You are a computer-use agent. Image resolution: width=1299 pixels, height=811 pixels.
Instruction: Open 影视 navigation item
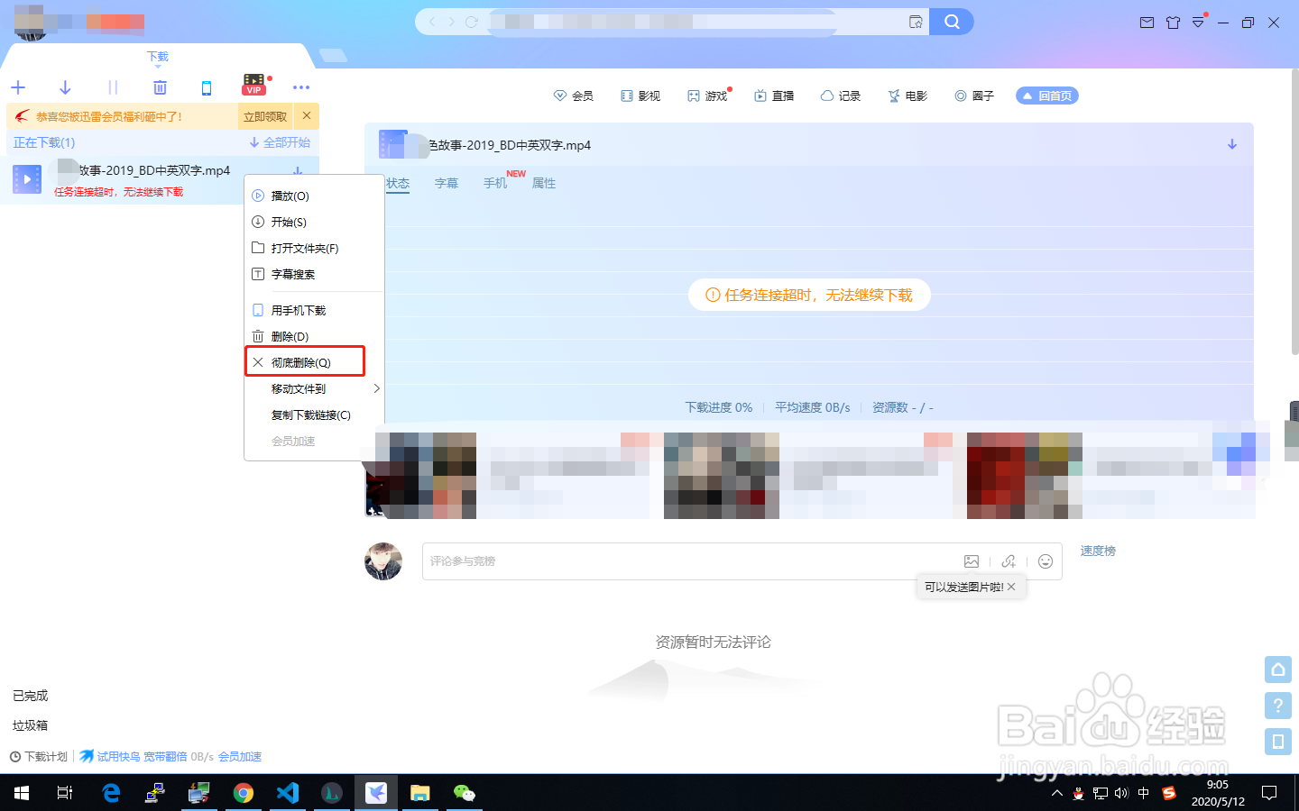[640, 96]
